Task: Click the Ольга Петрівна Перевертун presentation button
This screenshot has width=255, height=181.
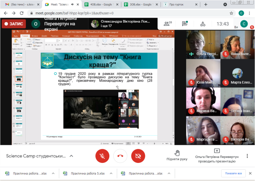Action: pos(217,155)
